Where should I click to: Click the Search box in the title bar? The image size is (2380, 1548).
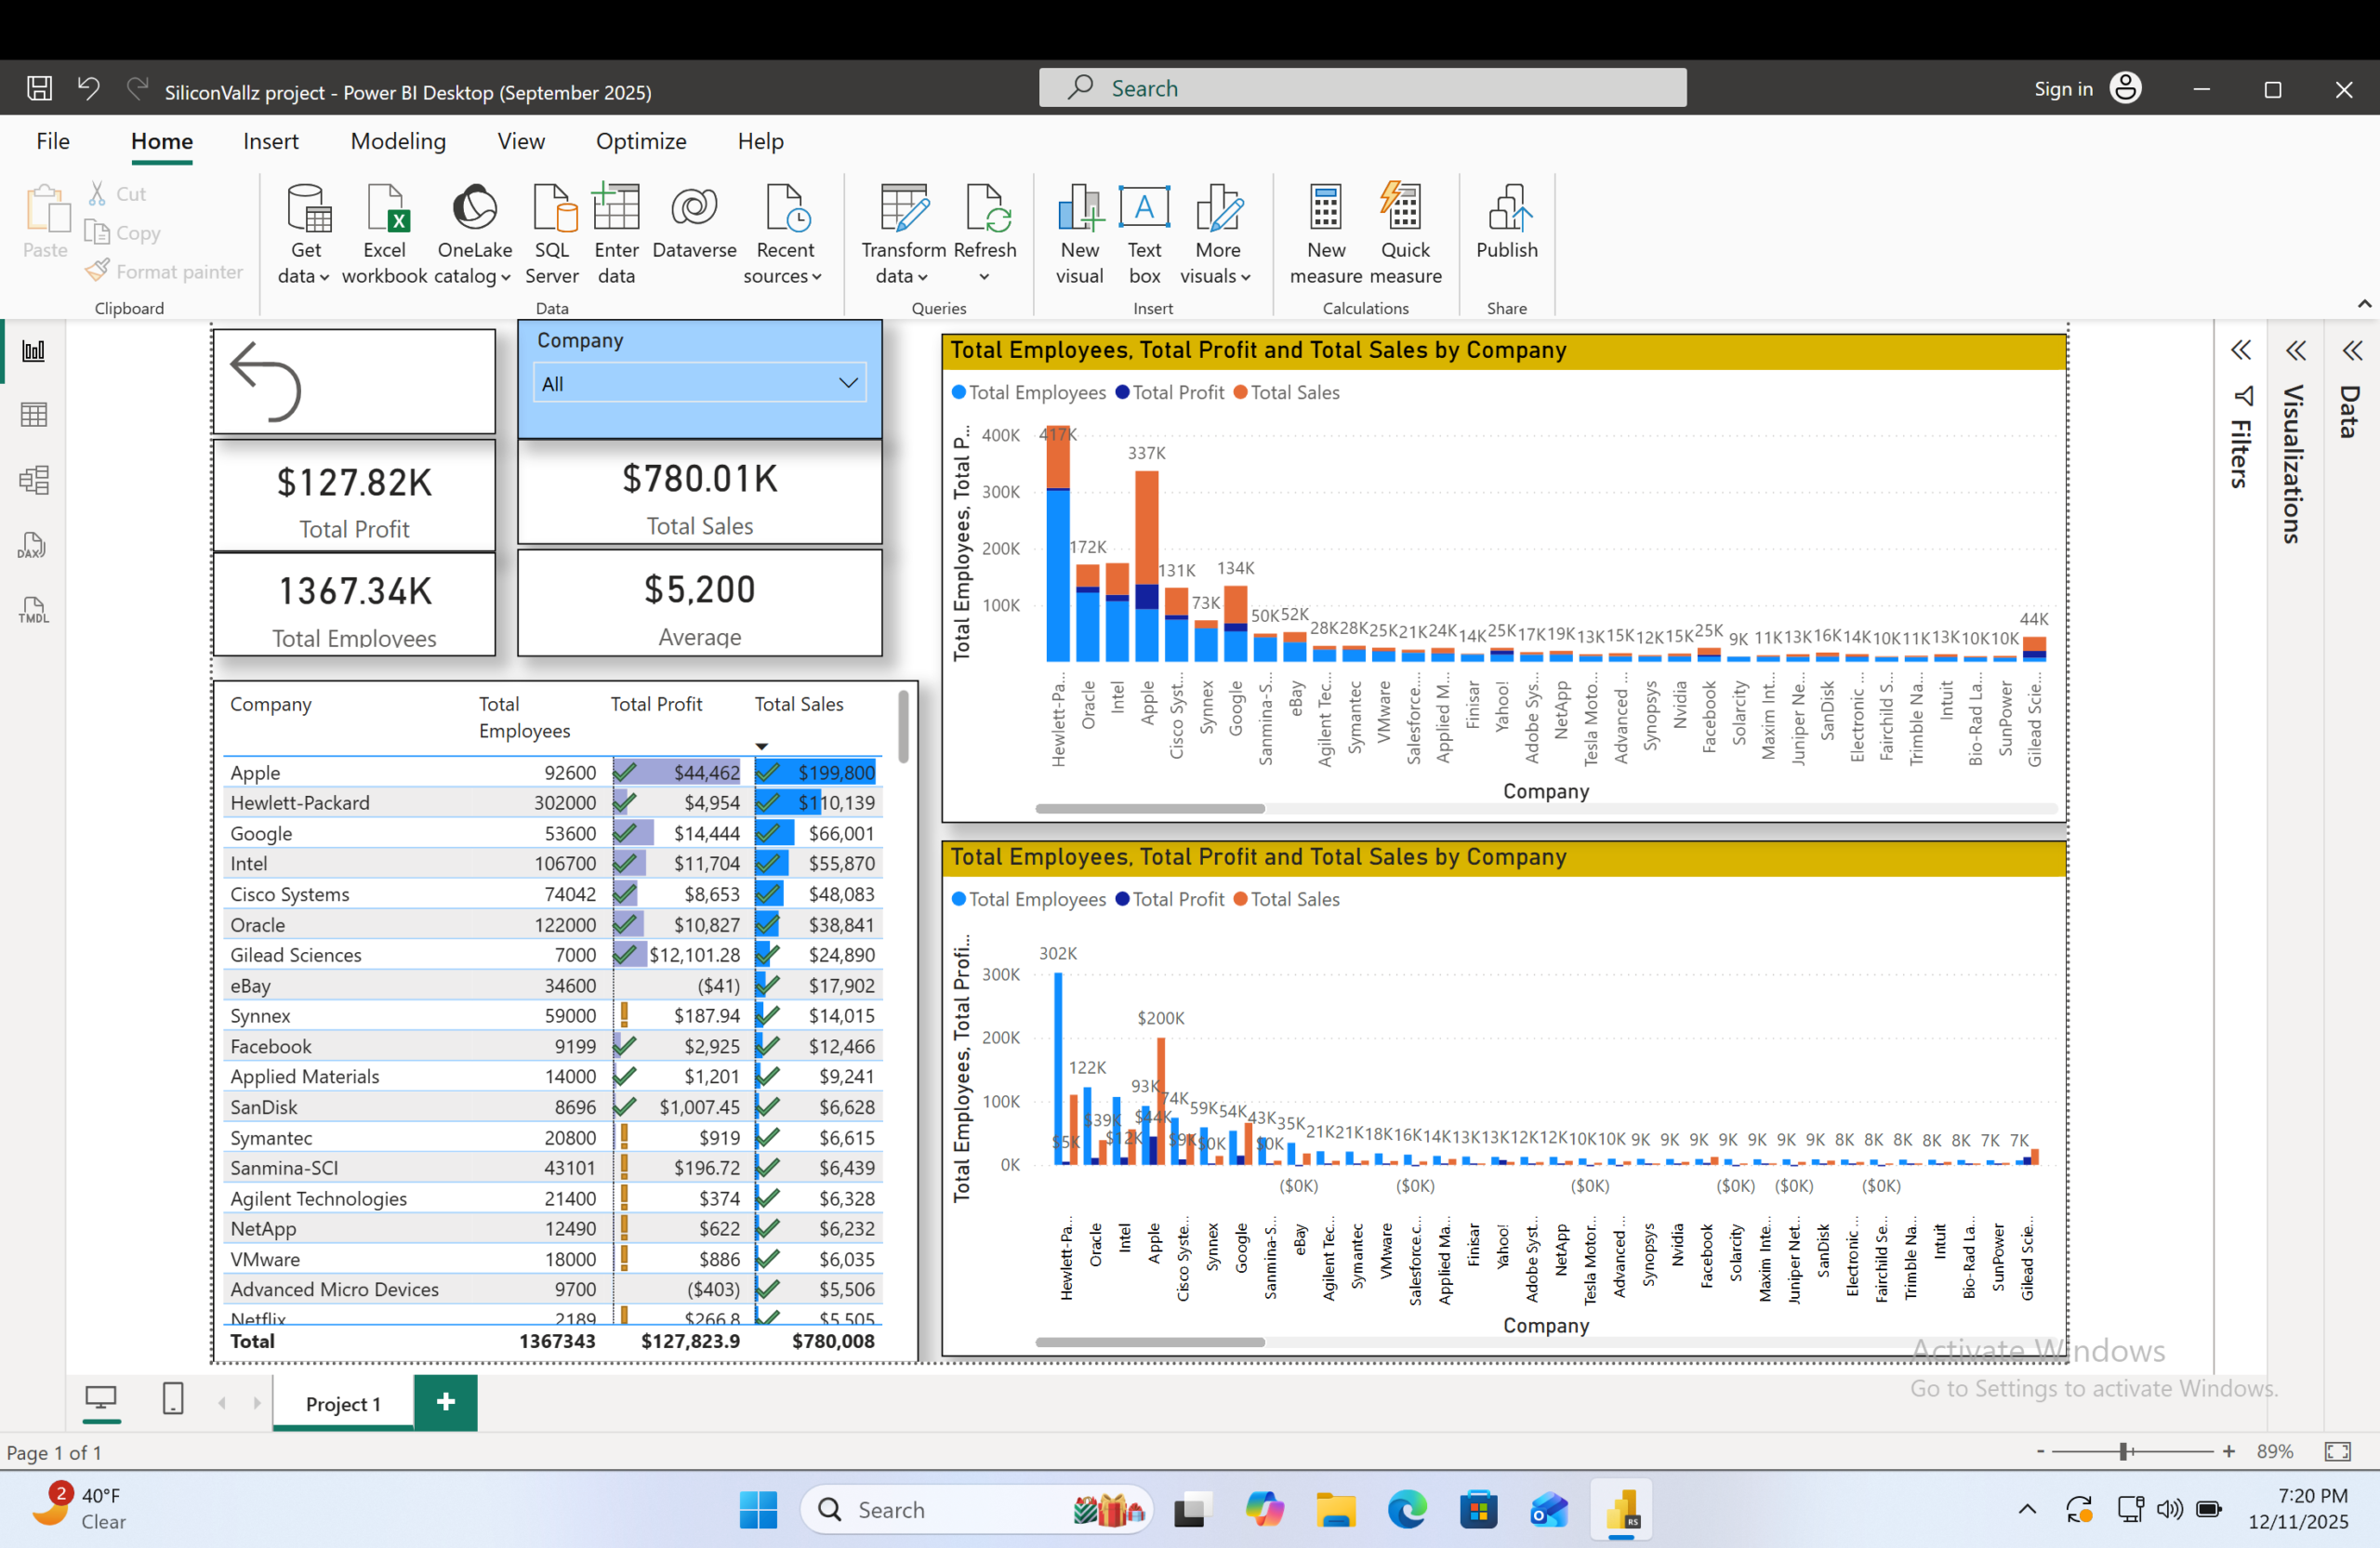click(1362, 88)
